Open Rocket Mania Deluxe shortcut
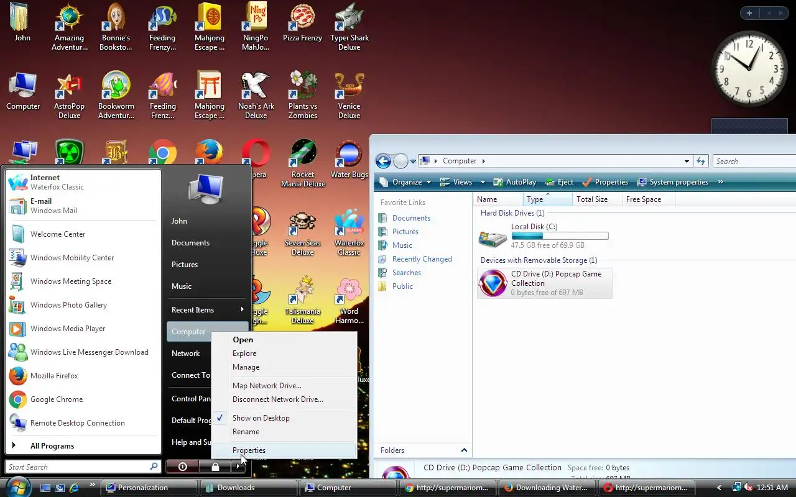 302,164
